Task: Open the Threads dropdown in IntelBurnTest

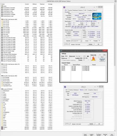Action: coord(86,60)
